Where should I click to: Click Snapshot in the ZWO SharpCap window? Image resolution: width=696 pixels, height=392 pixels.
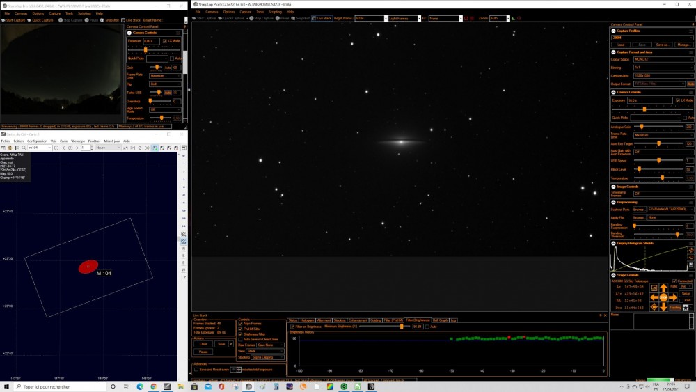[110, 20]
